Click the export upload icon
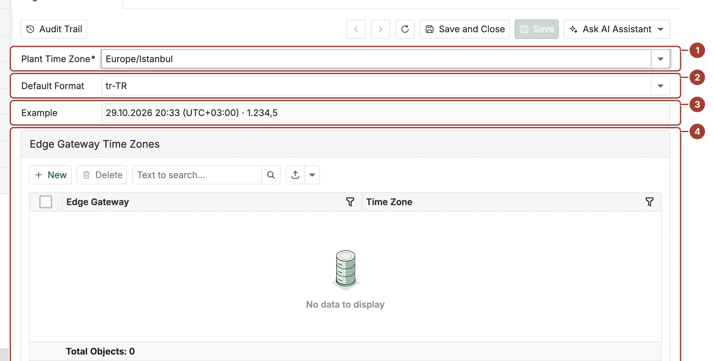The width and height of the screenshot is (714, 361). 295,175
